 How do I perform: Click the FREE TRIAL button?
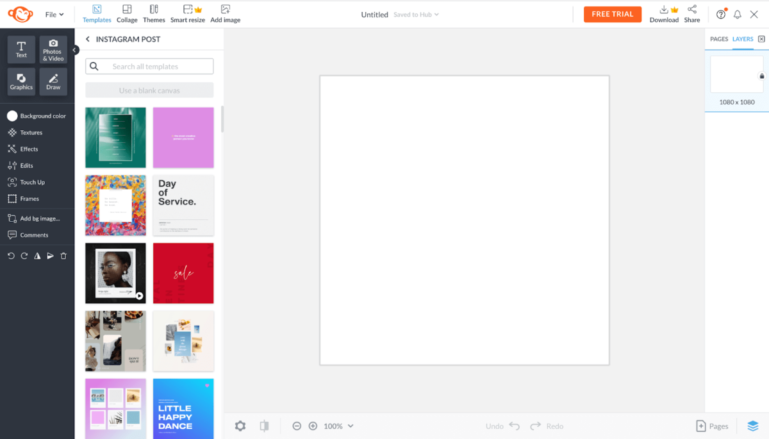[612, 13]
